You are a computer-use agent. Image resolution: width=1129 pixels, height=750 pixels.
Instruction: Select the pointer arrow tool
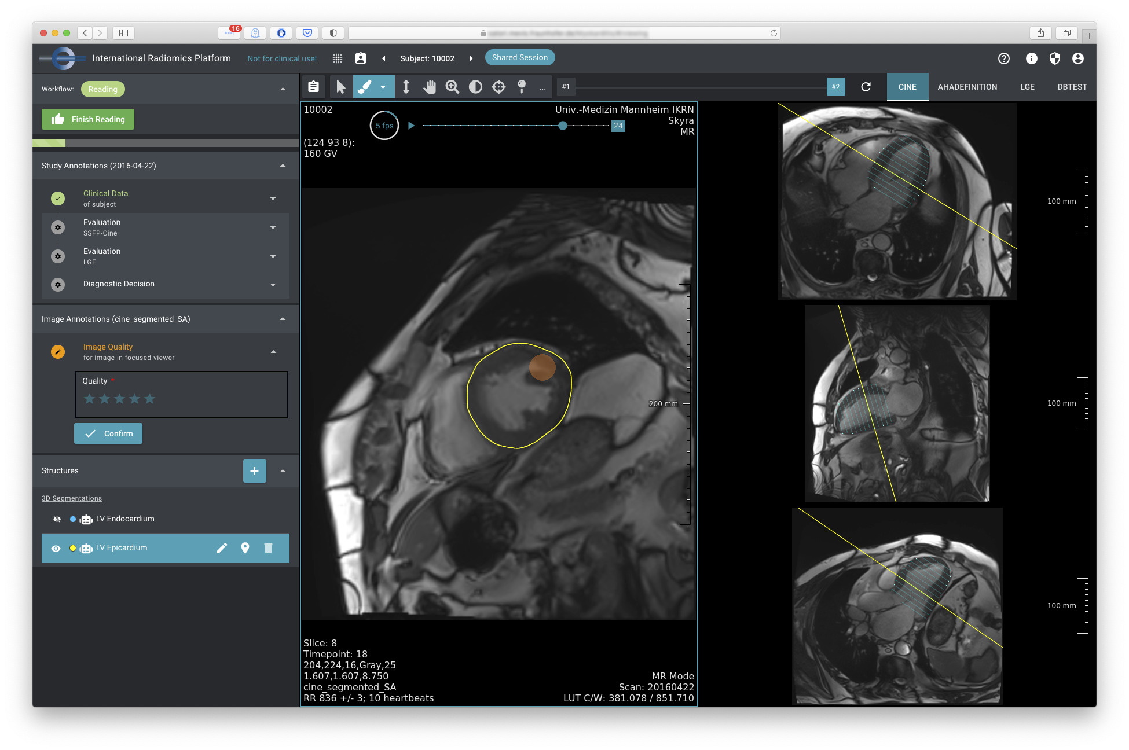click(340, 87)
